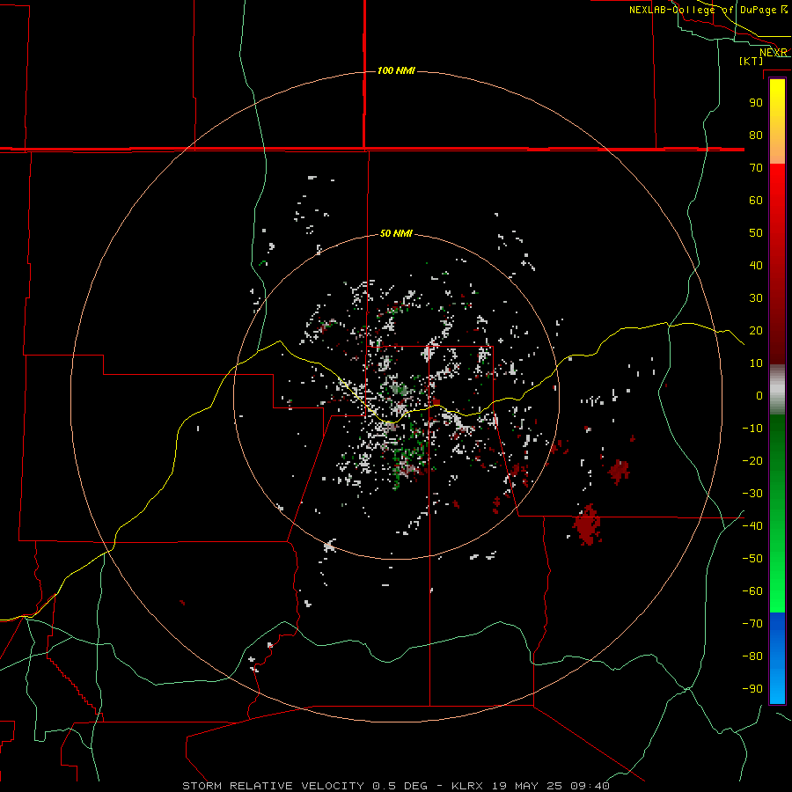The height and width of the screenshot is (792, 792).
Task: Click the -50 value on the color scale
Action: (752, 559)
